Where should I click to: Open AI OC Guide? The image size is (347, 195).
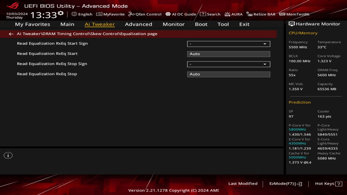tap(181, 14)
